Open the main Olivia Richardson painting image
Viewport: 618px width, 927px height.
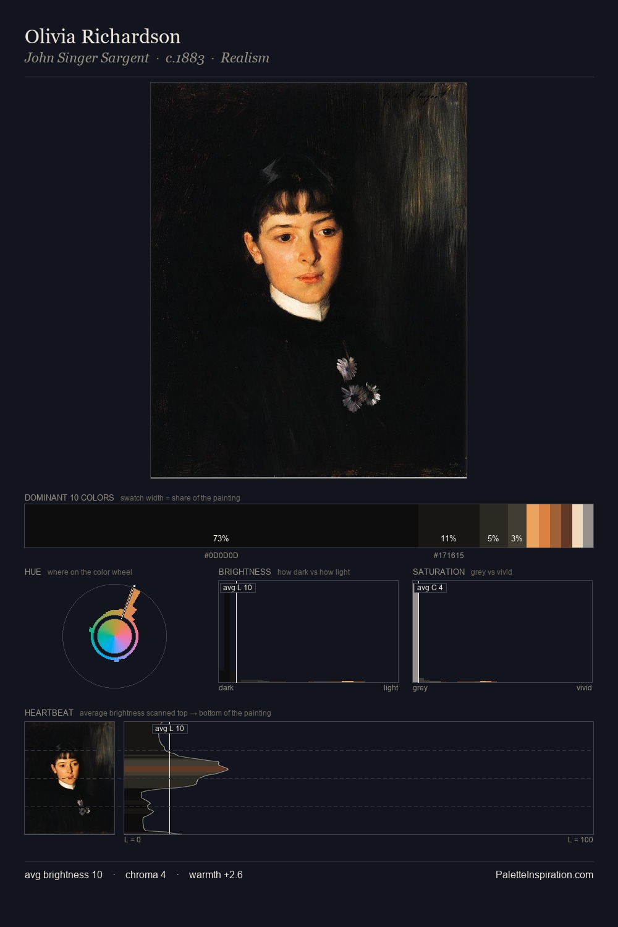click(308, 281)
